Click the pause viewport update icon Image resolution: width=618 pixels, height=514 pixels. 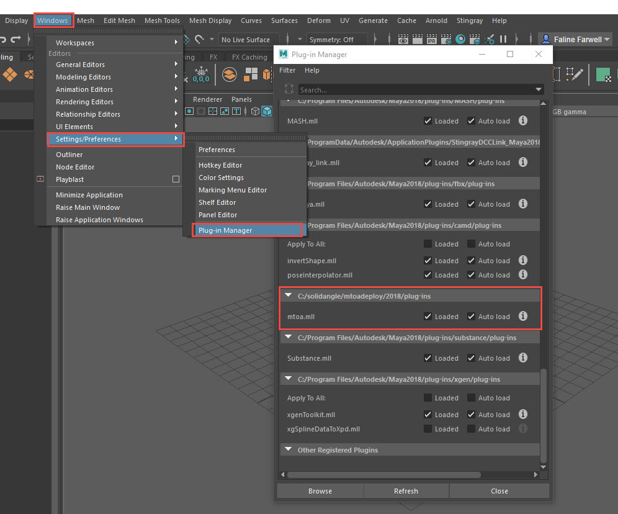click(503, 39)
